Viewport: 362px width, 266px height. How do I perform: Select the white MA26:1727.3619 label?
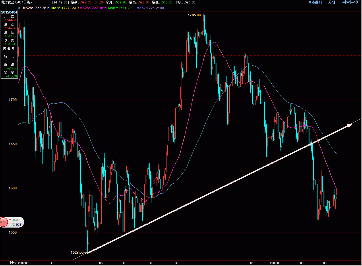pos(36,8)
